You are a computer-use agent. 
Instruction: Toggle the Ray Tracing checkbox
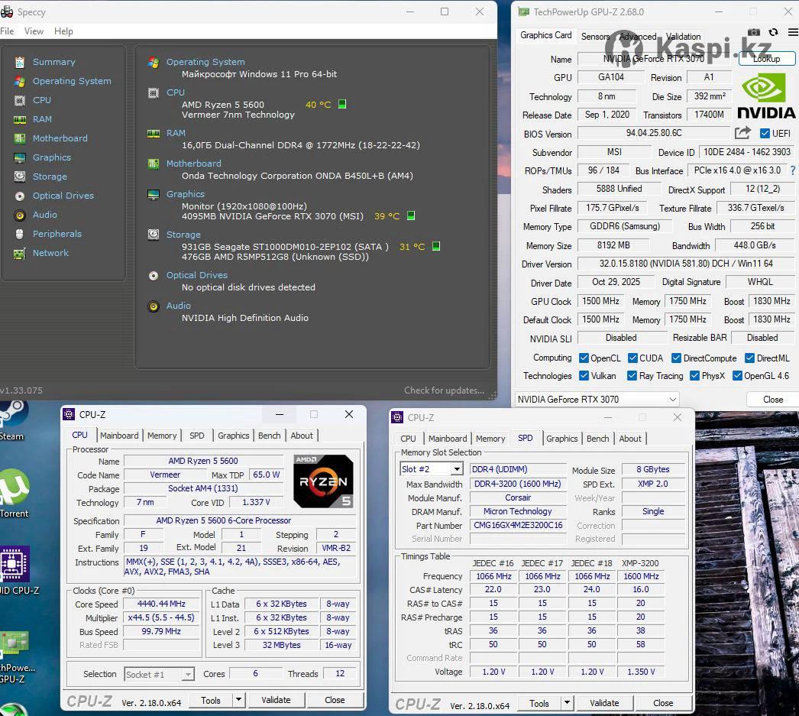click(x=632, y=376)
